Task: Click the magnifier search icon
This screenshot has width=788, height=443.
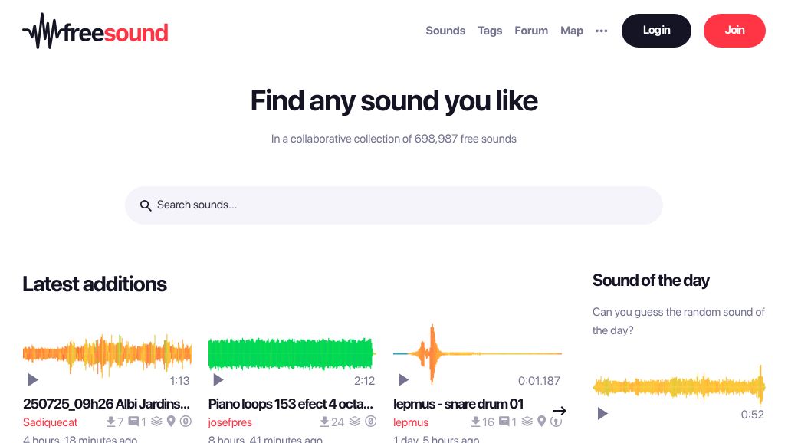Action: [x=146, y=205]
